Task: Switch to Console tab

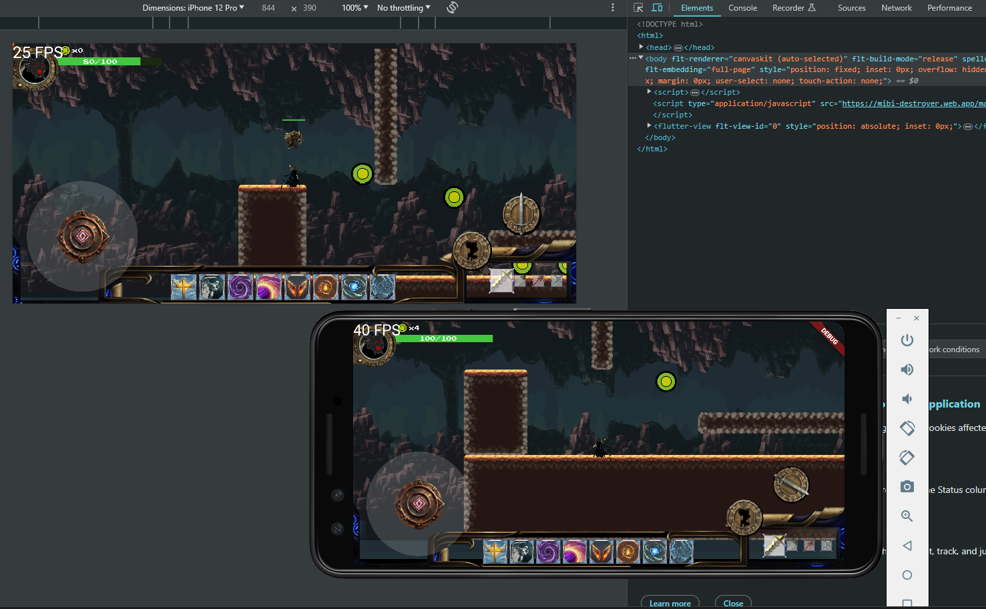Action: coord(742,7)
